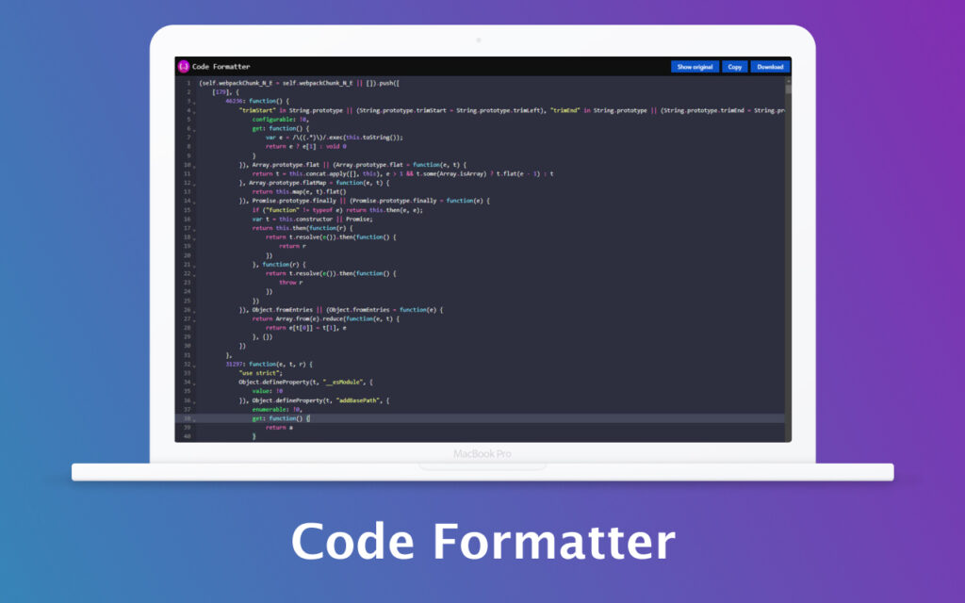Collapse code fold at line 36

click(194, 401)
